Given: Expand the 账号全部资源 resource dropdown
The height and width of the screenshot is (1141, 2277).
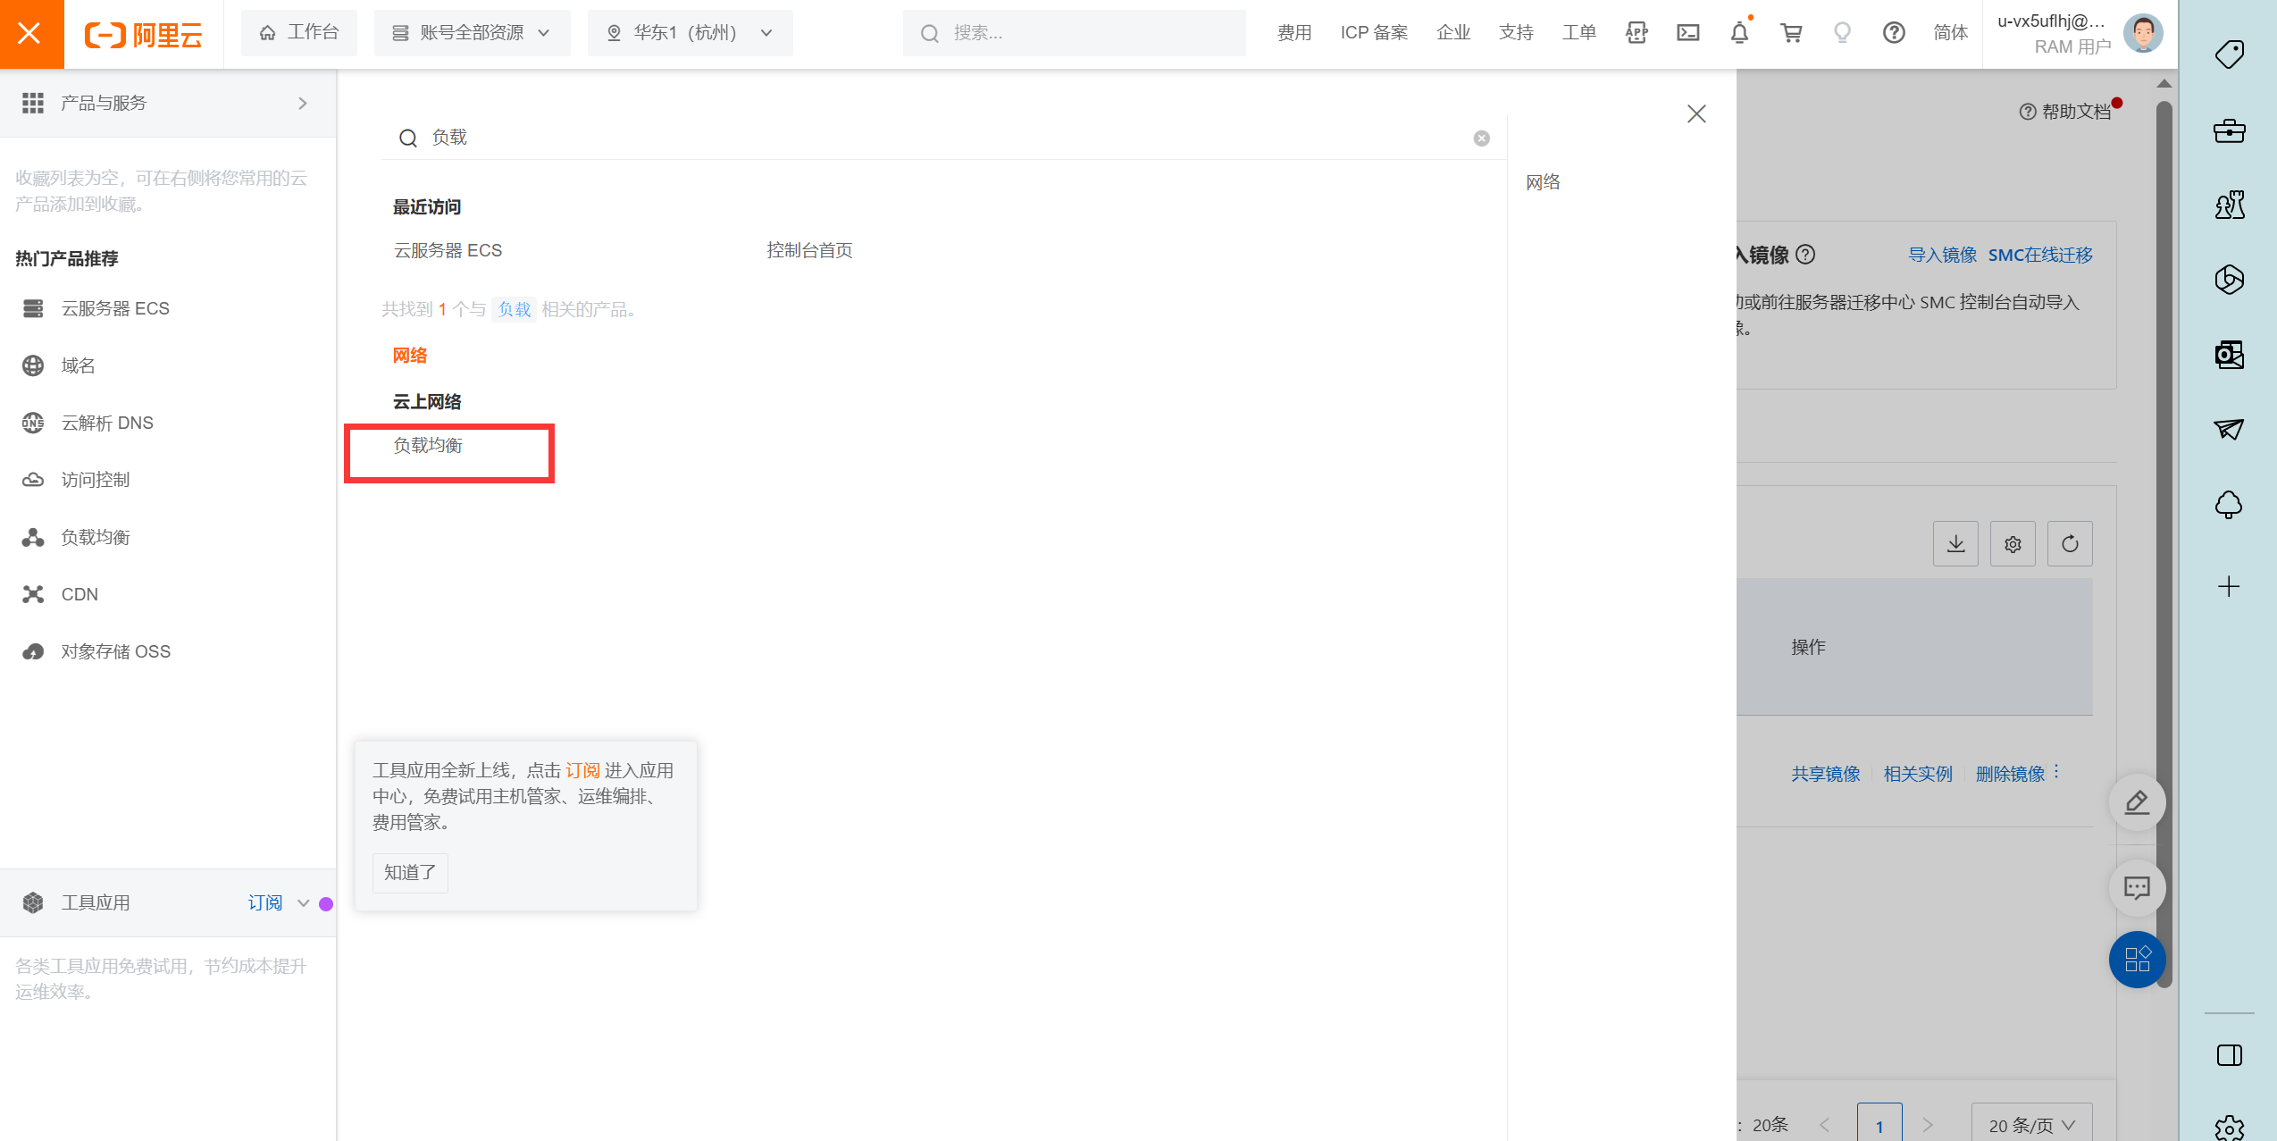Looking at the screenshot, I should (472, 33).
